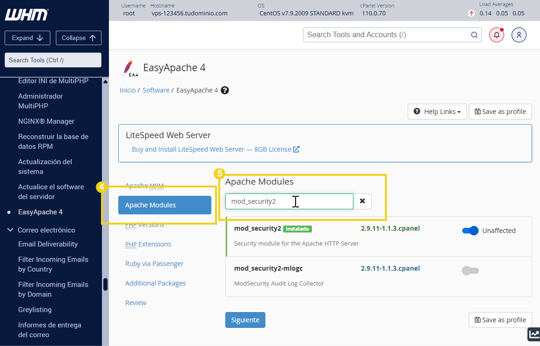Open the notifications bell

(x=497, y=35)
